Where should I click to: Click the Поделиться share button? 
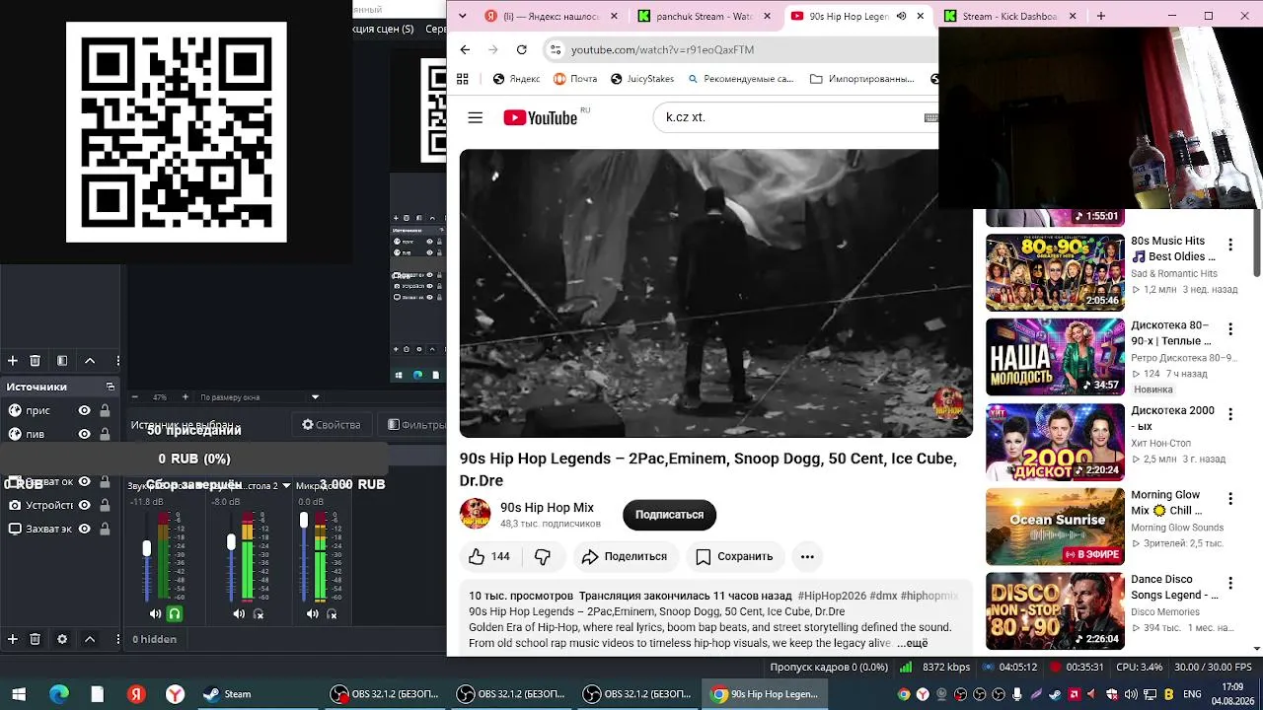(625, 556)
